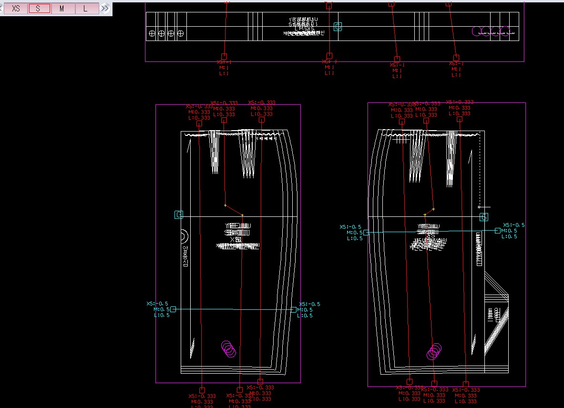Click the cyan G marker on right skirt panel
This screenshot has width=564, height=408.
[x=484, y=217]
